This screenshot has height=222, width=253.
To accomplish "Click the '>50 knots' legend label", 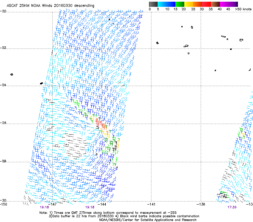I will (243, 9).
